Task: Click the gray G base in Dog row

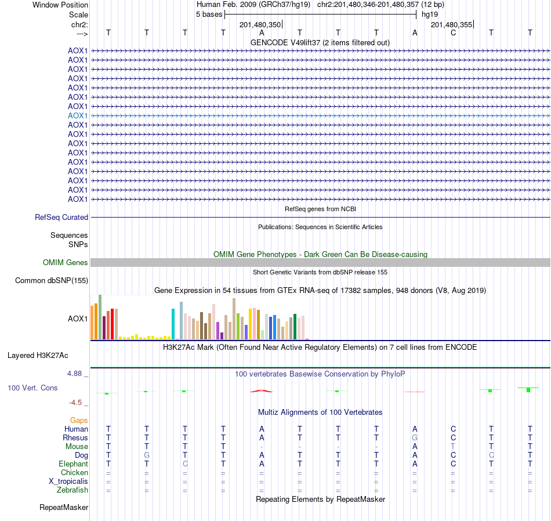Action: pos(147,455)
